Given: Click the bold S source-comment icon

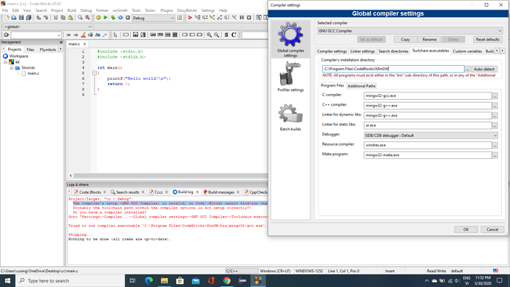Looking at the screenshot, I should 226,35.
